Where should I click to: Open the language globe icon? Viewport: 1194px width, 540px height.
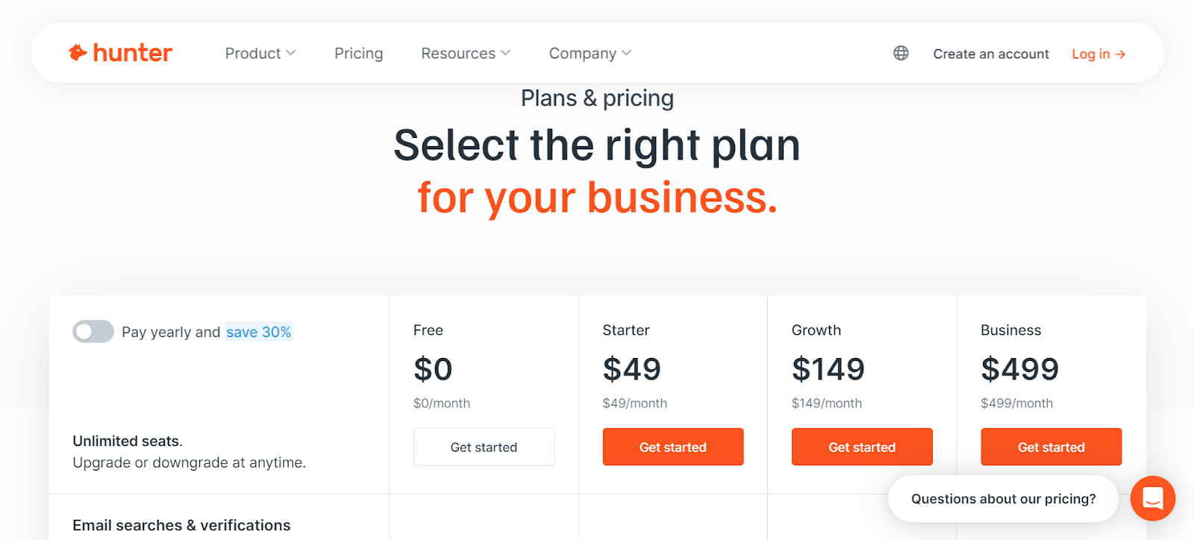901,53
